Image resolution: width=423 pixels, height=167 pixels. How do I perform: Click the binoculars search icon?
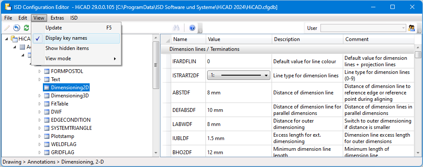[176, 28]
